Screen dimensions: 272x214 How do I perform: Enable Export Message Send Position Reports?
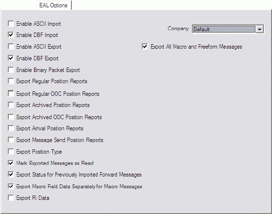coord(11,140)
